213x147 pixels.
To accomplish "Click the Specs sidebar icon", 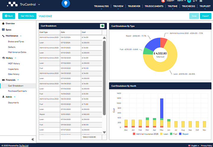I will (x=3, y=30).
